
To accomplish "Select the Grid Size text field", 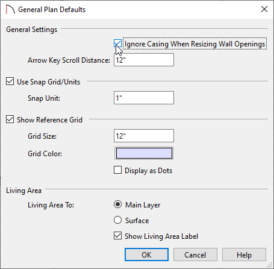I will click(144, 136).
